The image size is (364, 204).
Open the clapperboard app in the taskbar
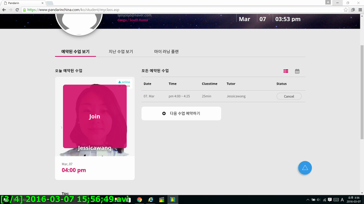(162, 199)
